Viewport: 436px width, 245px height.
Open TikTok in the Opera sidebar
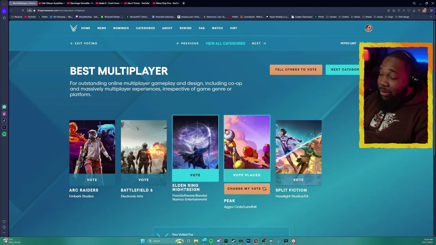tap(4, 120)
